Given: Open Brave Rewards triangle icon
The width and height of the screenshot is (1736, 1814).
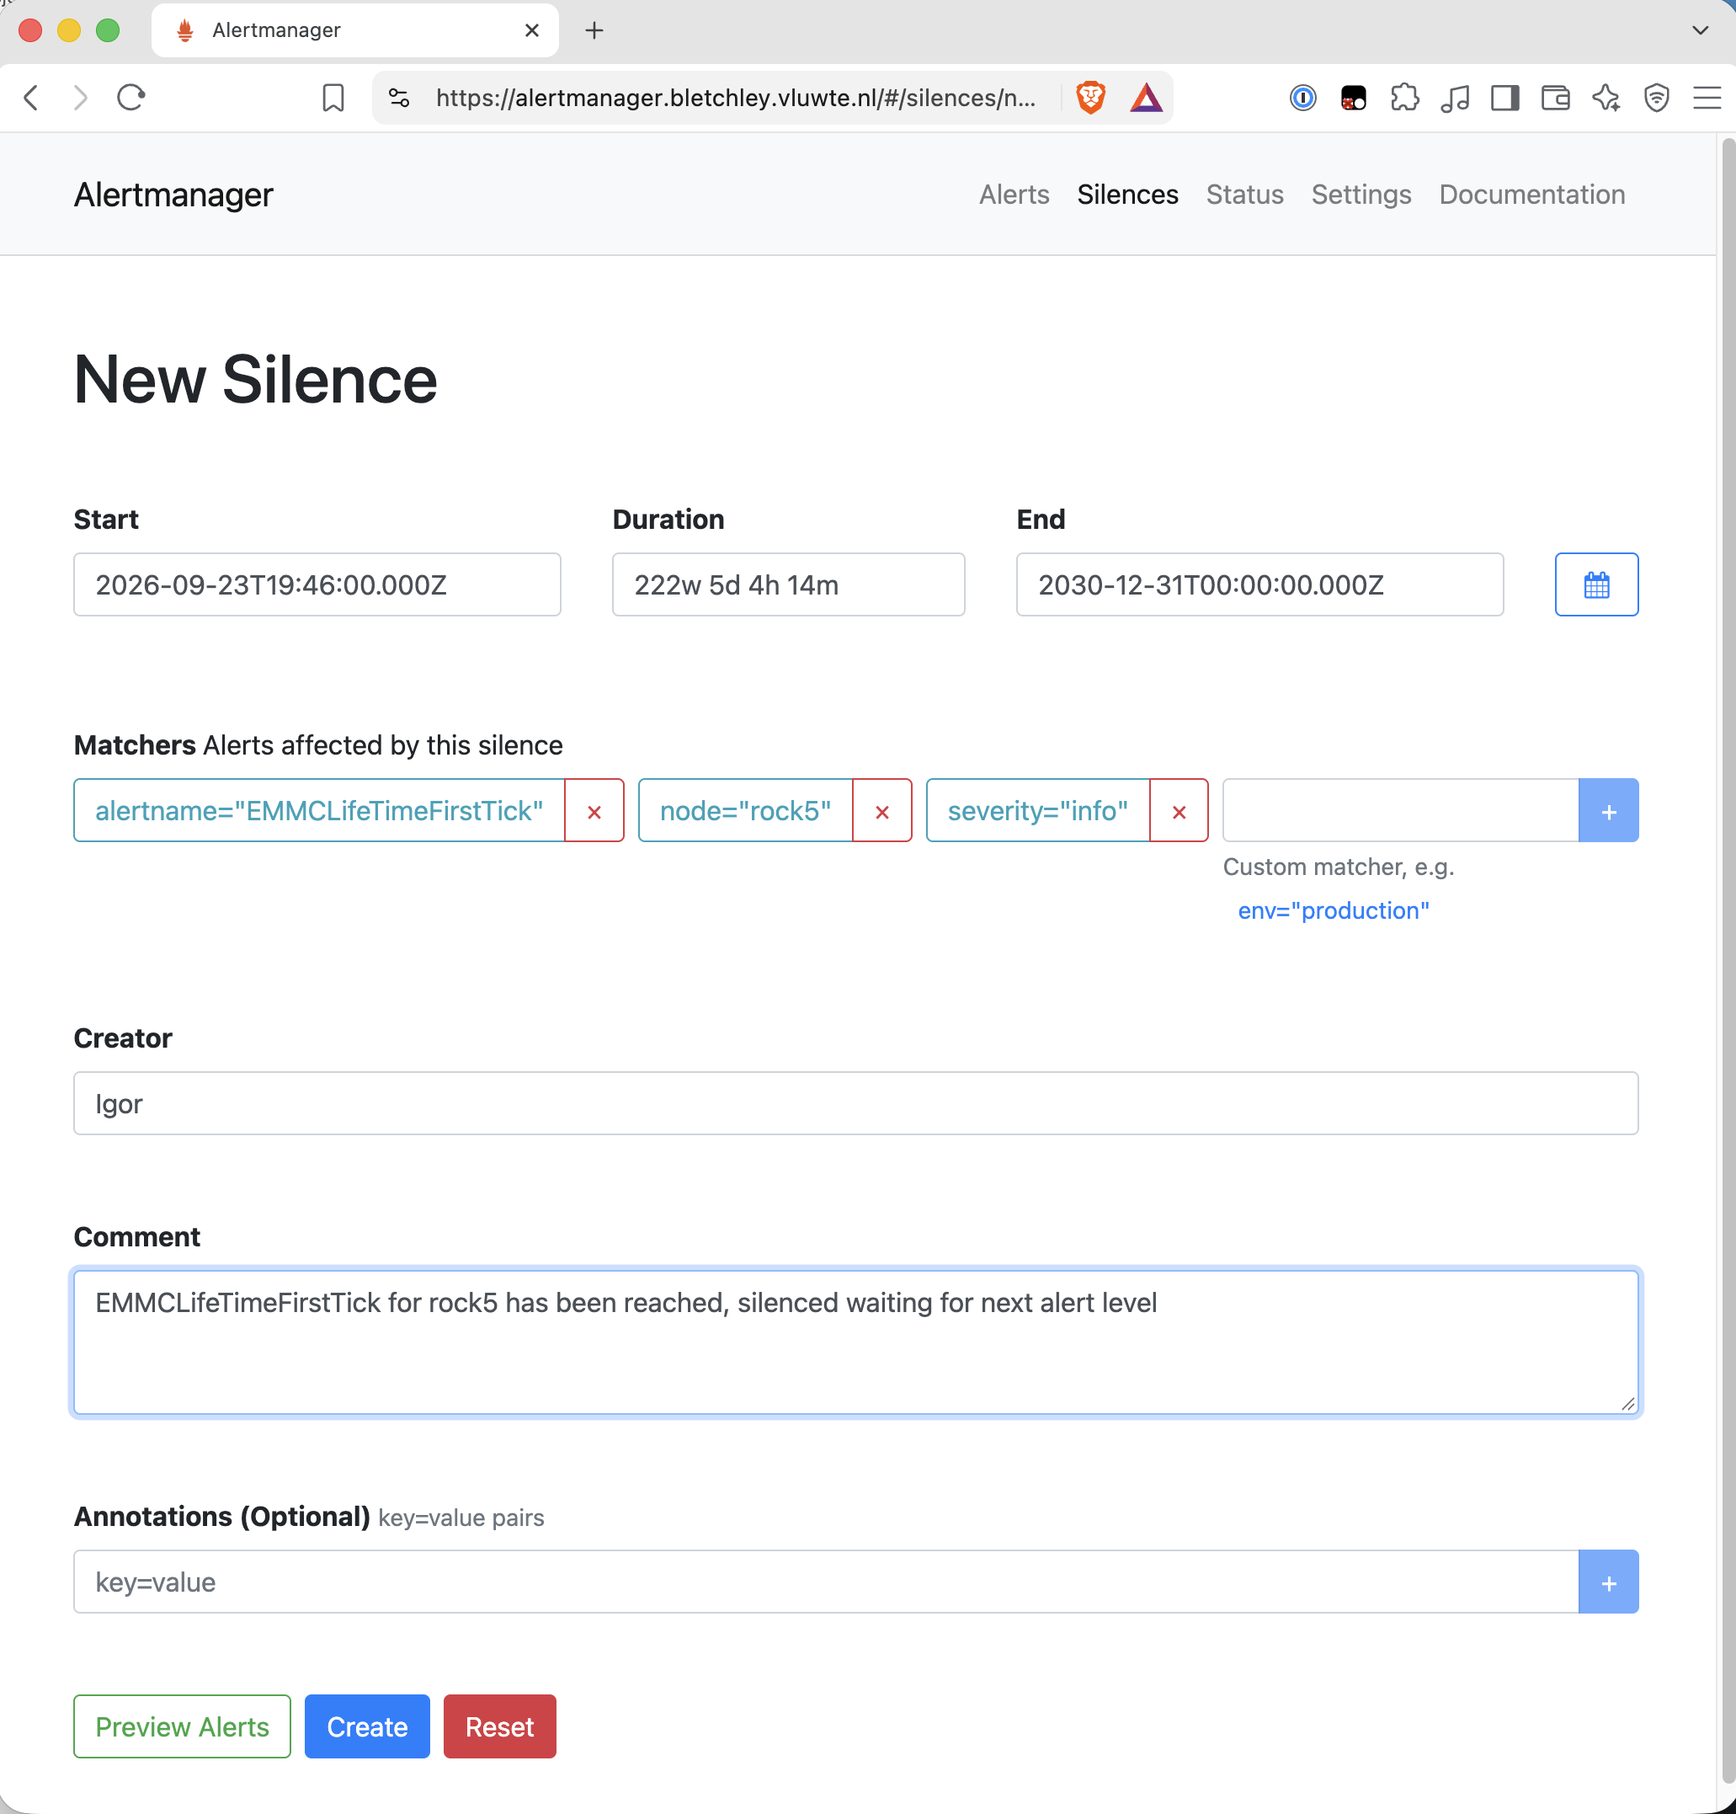Looking at the screenshot, I should pyautogui.click(x=1146, y=97).
